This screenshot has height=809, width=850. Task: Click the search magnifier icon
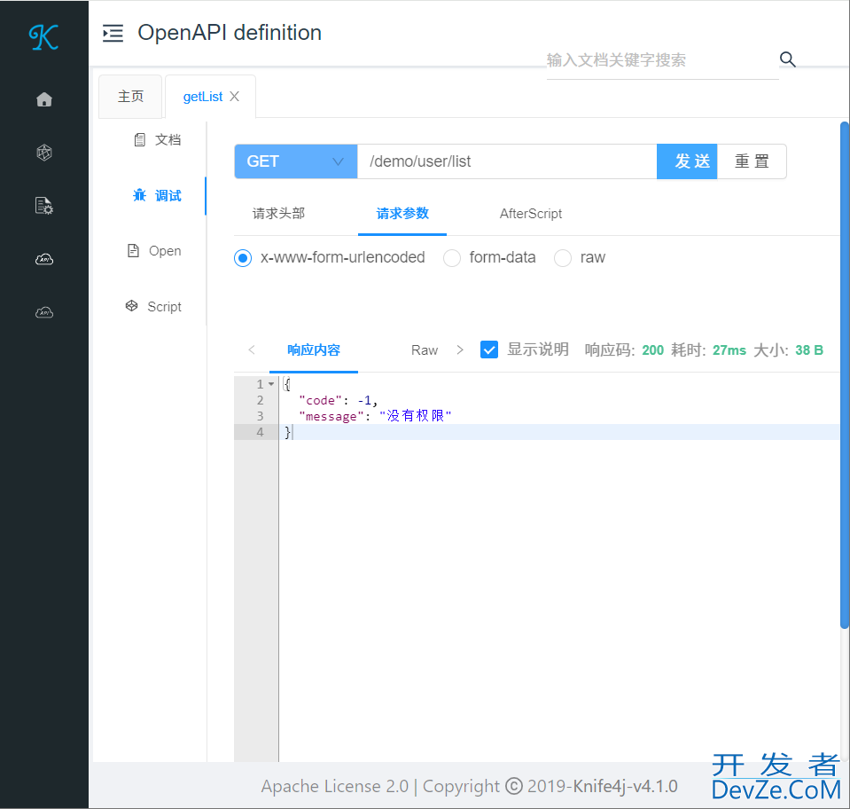pyautogui.click(x=787, y=59)
